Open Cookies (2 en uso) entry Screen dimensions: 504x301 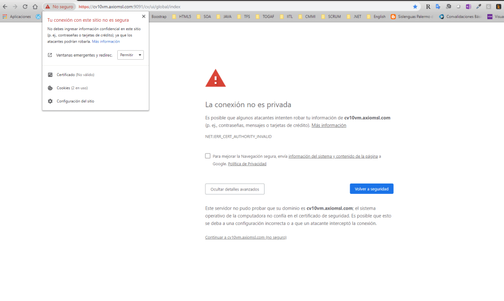coord(72,88)
